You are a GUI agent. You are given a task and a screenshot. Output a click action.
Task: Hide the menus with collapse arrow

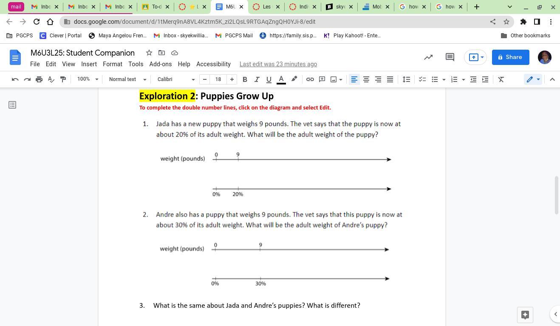pos(552,79)
